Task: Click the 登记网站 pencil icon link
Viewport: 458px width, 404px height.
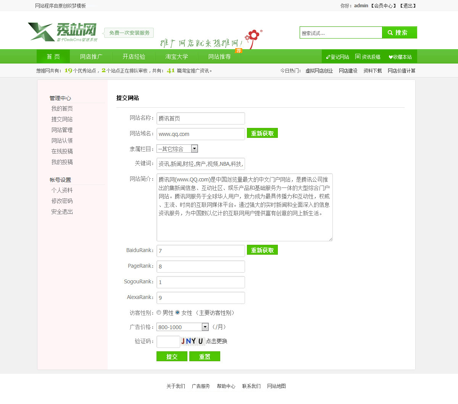Action: click(337, 57)
